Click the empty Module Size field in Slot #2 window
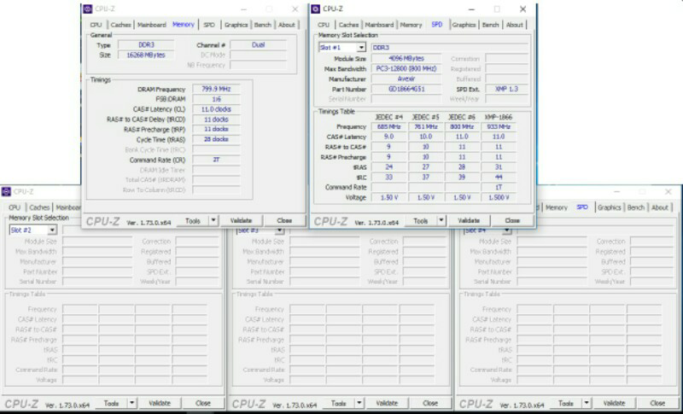 (97, 242)
